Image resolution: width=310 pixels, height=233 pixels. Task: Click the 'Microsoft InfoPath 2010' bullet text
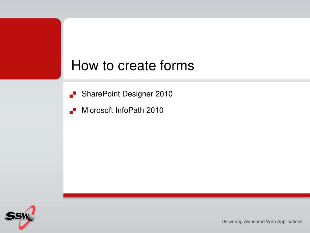pos(123,110)
